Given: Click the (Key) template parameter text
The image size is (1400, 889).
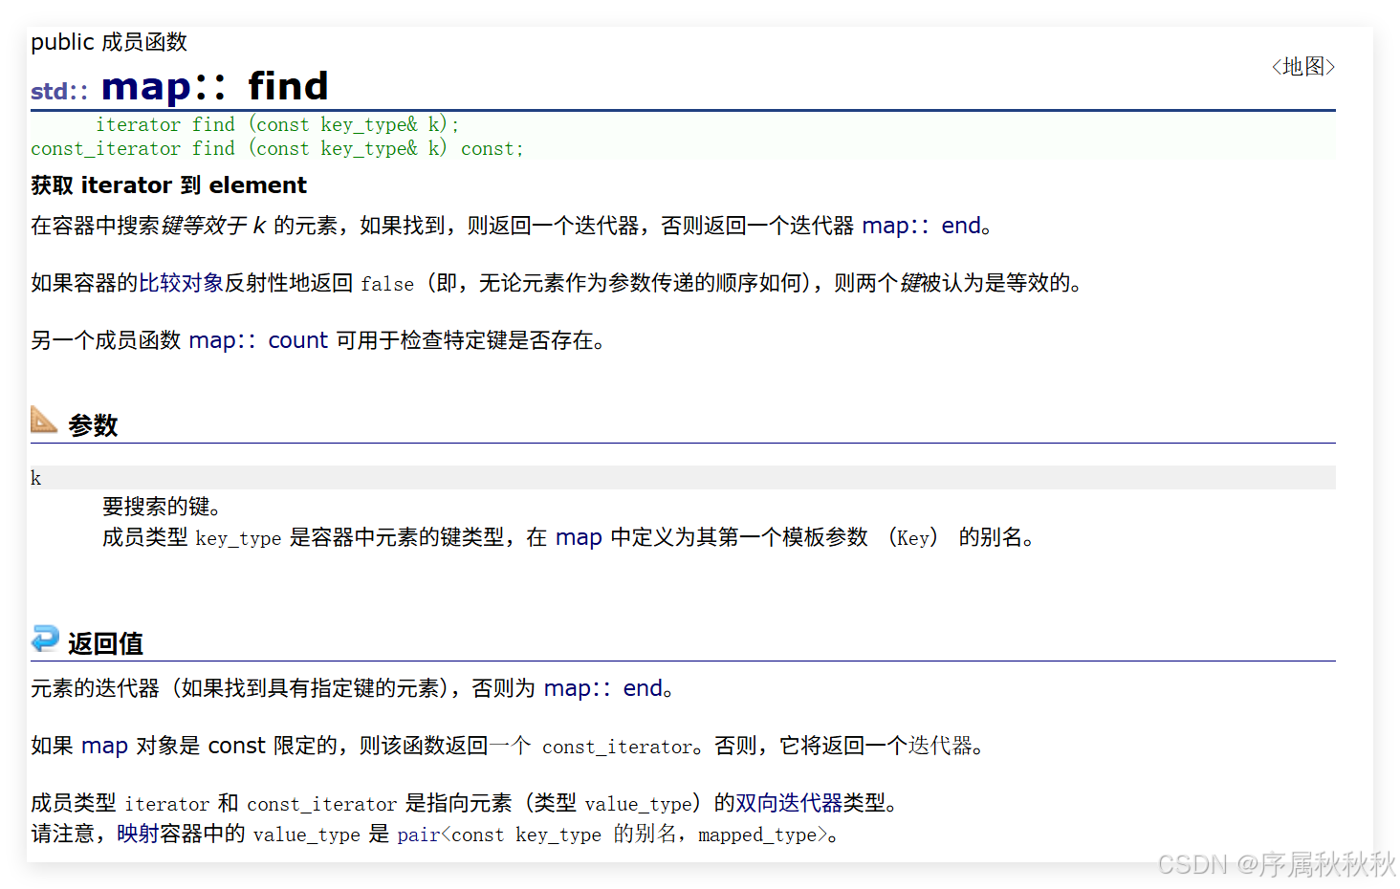Looking at the screenshot, I should coord(913,537).
